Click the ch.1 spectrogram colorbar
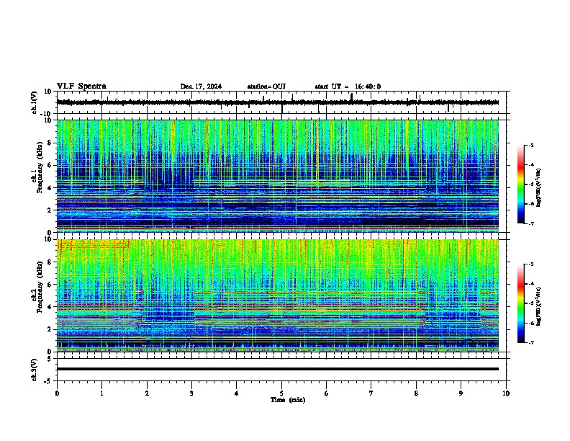This screenshot has height=441, width=570. [520, 184]
